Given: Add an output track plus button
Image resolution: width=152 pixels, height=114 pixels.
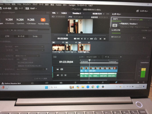Looking at the screenshot, I should (47, 69).
